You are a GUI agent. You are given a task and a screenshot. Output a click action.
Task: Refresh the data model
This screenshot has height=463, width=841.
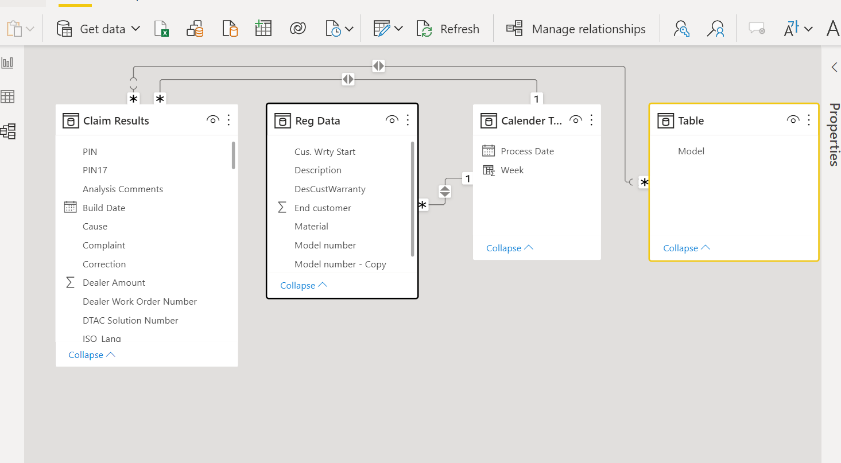[x=448, y=29]
